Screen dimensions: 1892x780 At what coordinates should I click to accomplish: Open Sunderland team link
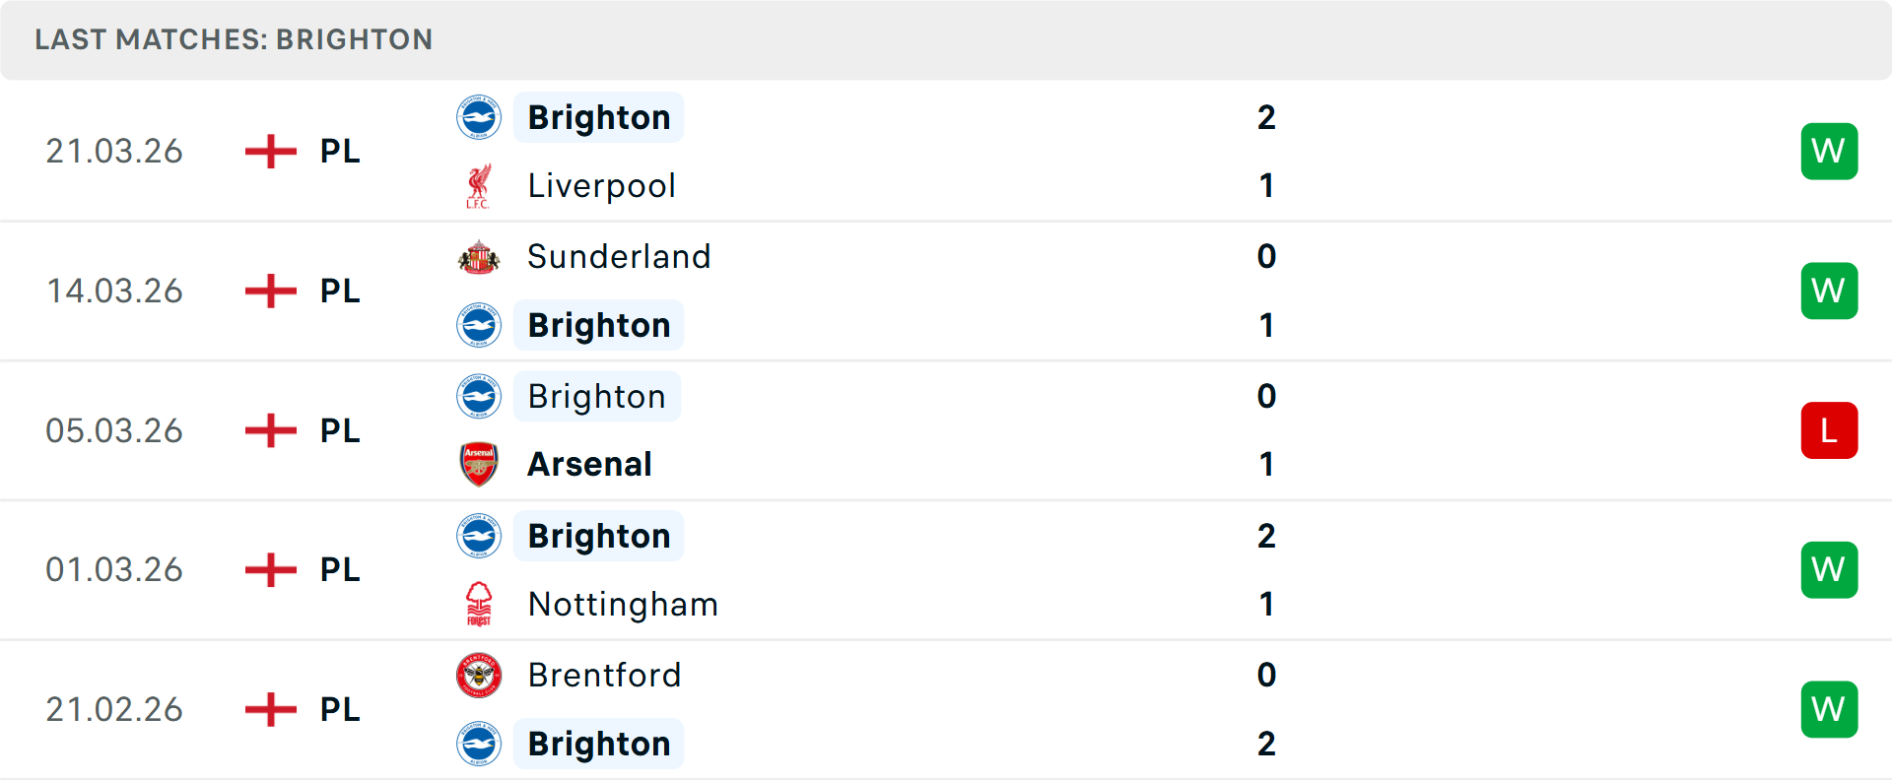[619, 257]
